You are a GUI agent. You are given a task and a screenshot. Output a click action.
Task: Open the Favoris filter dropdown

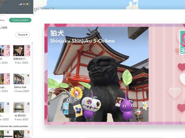23,35
